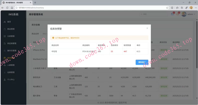The width and height of the screenshot is (198, 105).
Task: Click browser back arrow
Action: [x=3, y=8]
